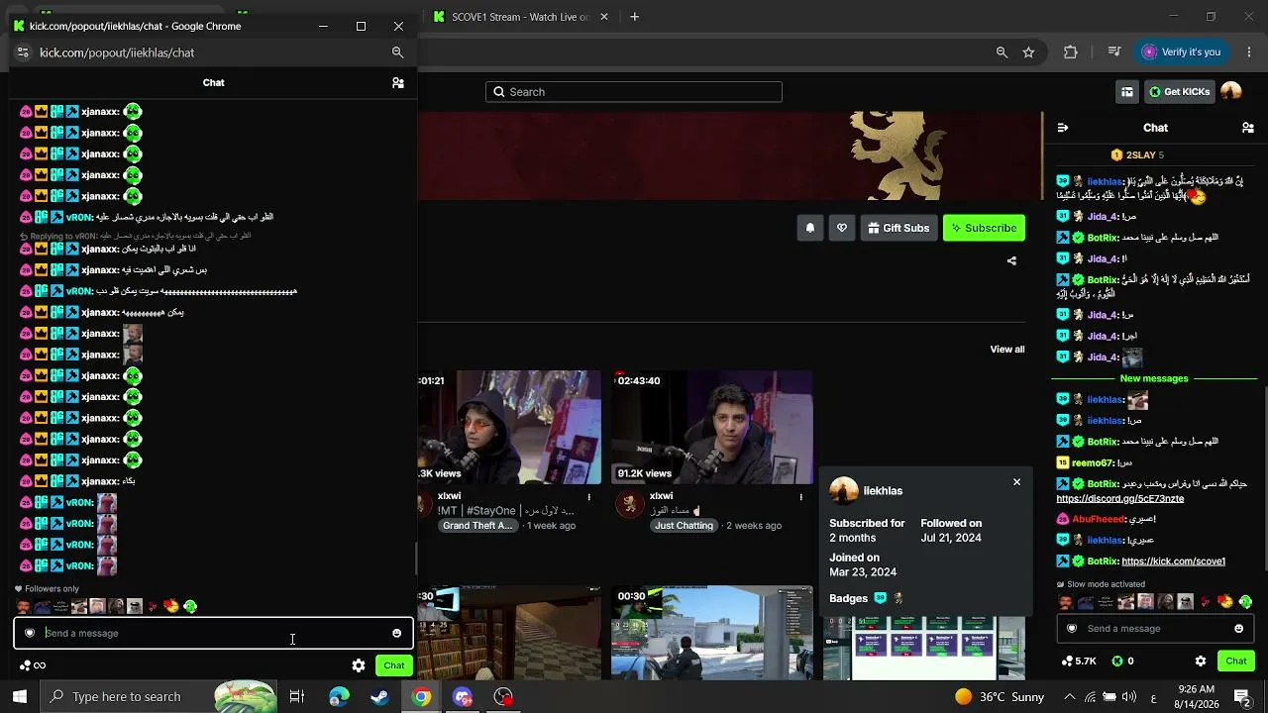Image resolution: width=1268 pixels, height=713 pixels.
Task: Open the 02:43:40 video thumbnail
Action: point(713,427)
